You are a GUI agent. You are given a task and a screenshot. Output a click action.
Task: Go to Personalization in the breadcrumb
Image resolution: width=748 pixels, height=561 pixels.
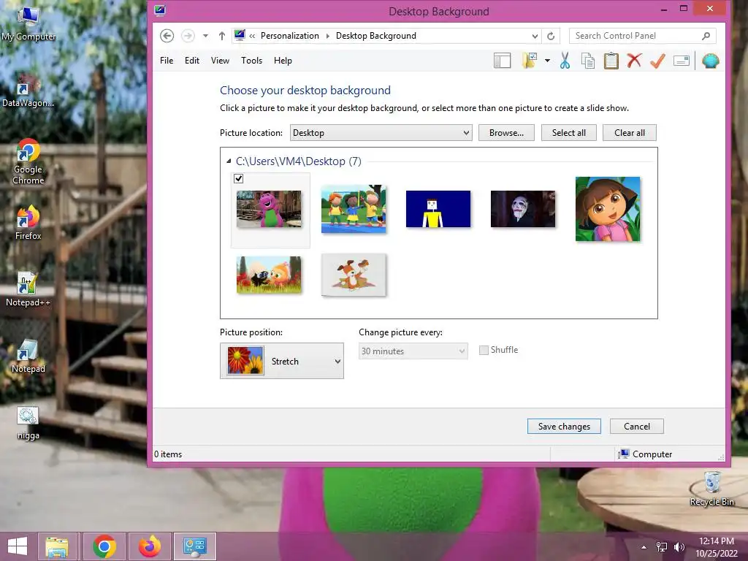[x=289, y=36]
